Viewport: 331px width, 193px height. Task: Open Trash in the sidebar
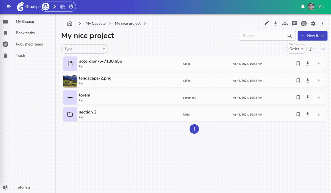20,55
